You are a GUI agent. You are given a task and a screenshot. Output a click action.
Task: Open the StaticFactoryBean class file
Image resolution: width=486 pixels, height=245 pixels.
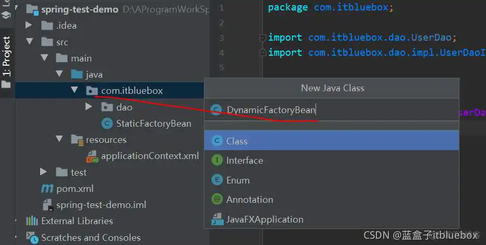point(153,124)
